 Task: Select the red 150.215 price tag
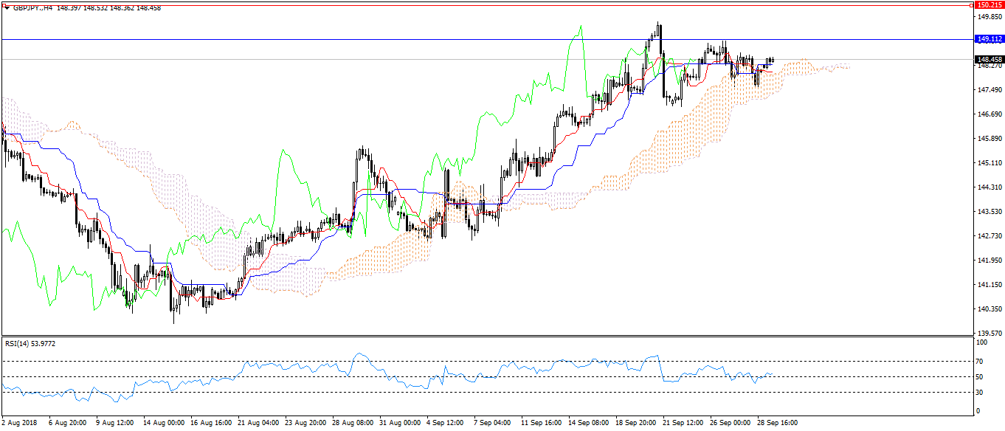990,4
